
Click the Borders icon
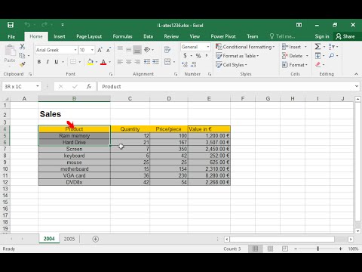(73, 62)
